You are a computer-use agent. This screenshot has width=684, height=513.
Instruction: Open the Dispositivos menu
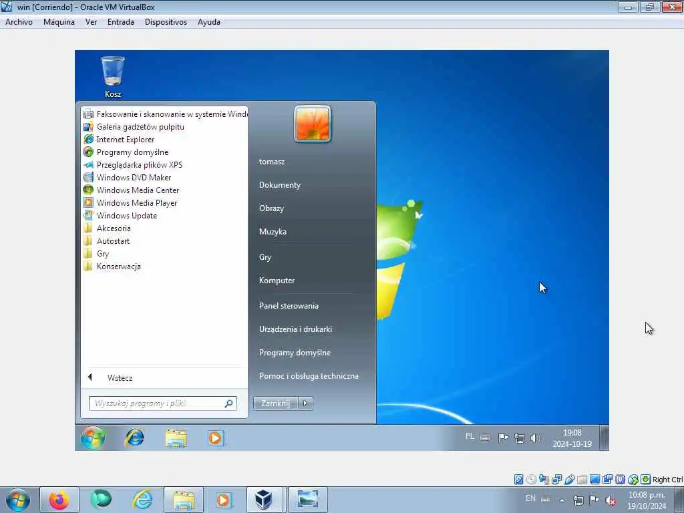(166, 22)
